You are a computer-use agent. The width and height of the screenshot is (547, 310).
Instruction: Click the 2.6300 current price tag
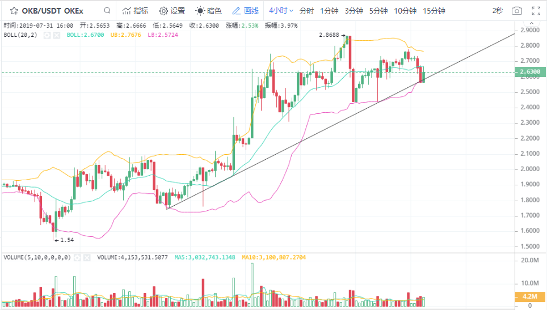[530, 72]
